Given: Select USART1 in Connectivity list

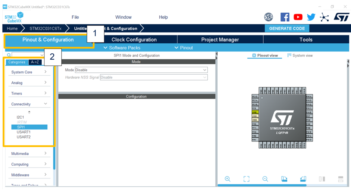Looking at the screenshot, I should 24,132.
